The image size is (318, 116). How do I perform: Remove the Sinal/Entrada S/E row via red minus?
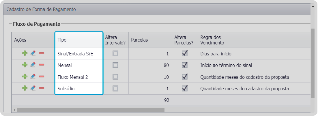42,53
